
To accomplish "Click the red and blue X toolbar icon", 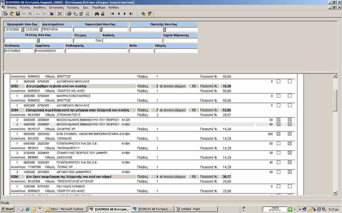I will click(52, 14).
